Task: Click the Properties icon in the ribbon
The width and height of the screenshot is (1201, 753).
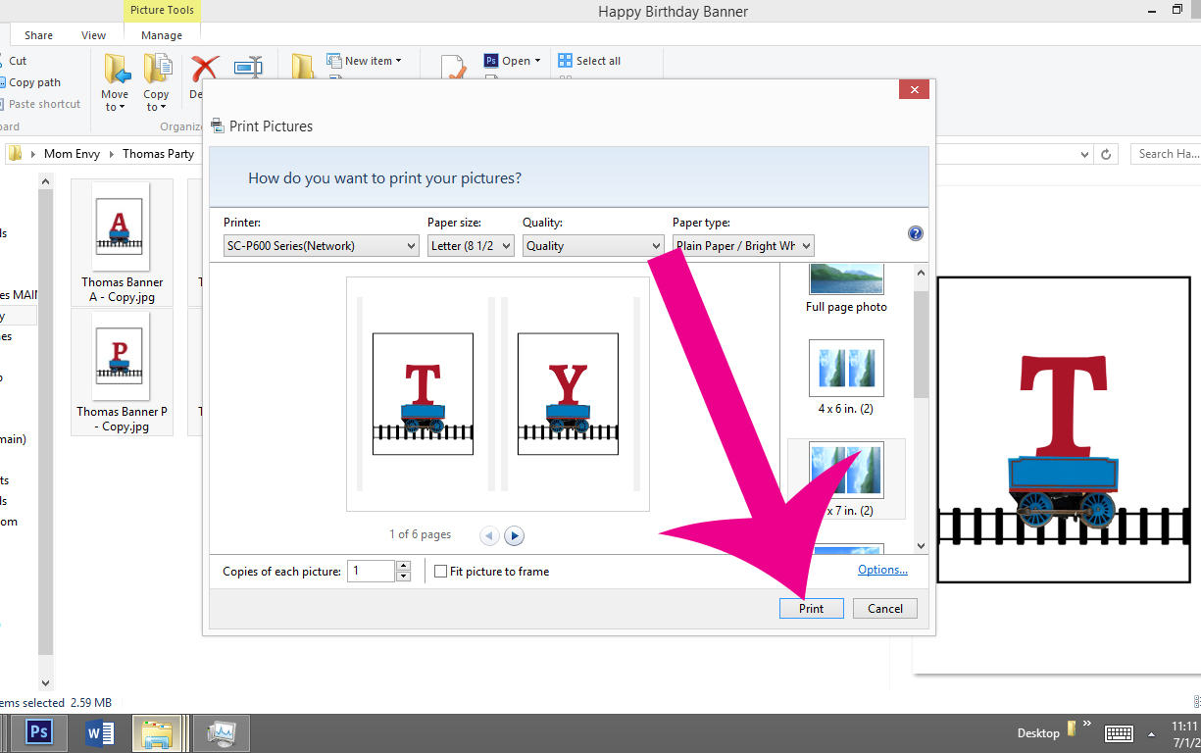Action: [454, 67]
